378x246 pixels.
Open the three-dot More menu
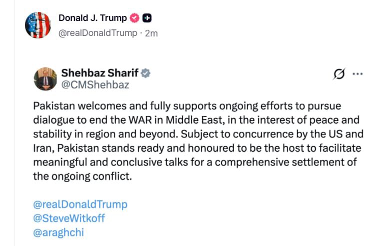coord(357,74)
